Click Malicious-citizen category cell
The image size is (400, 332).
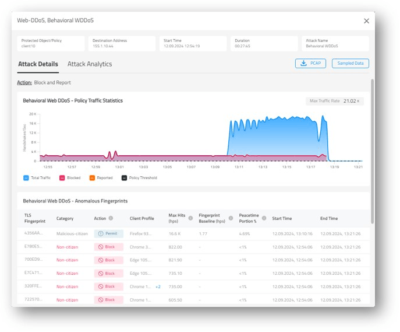click(72, 234)
